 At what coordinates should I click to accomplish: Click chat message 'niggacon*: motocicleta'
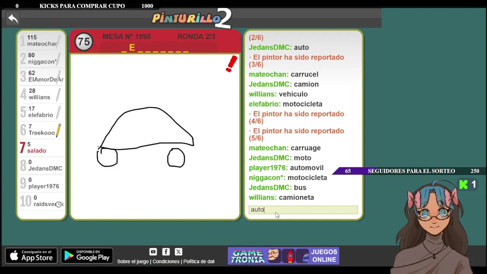point(288,178)
